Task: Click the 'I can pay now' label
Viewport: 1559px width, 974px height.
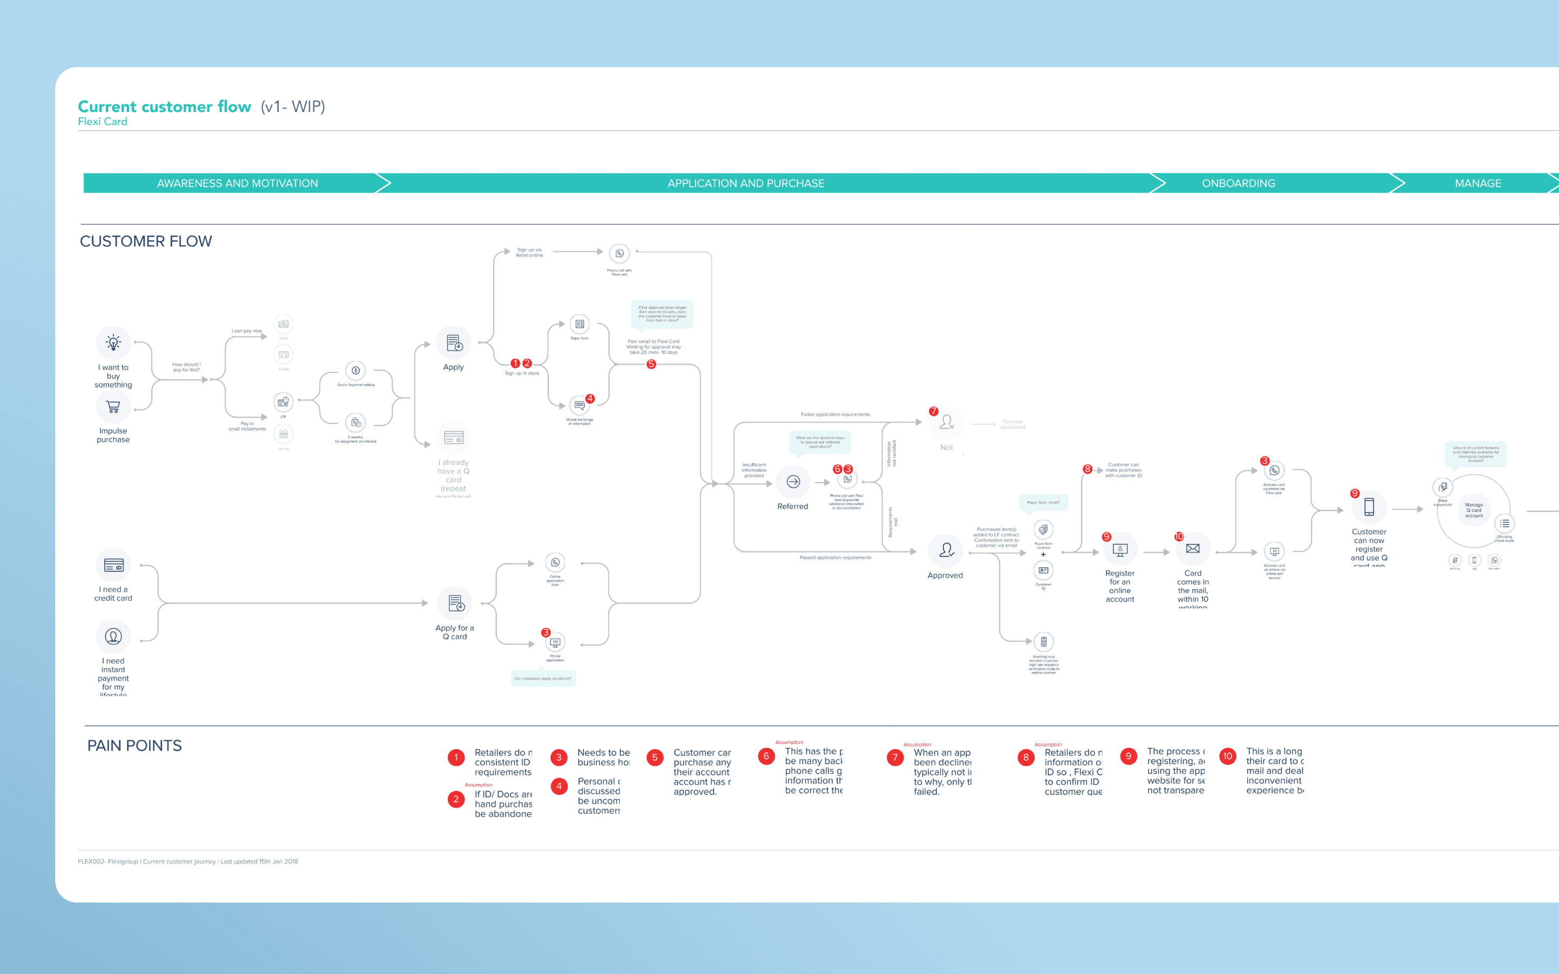Action: [x=247, y=331]
